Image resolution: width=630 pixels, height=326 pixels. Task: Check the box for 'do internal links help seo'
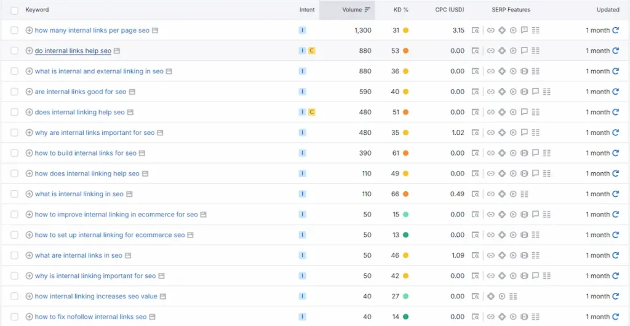coord(15,50)
